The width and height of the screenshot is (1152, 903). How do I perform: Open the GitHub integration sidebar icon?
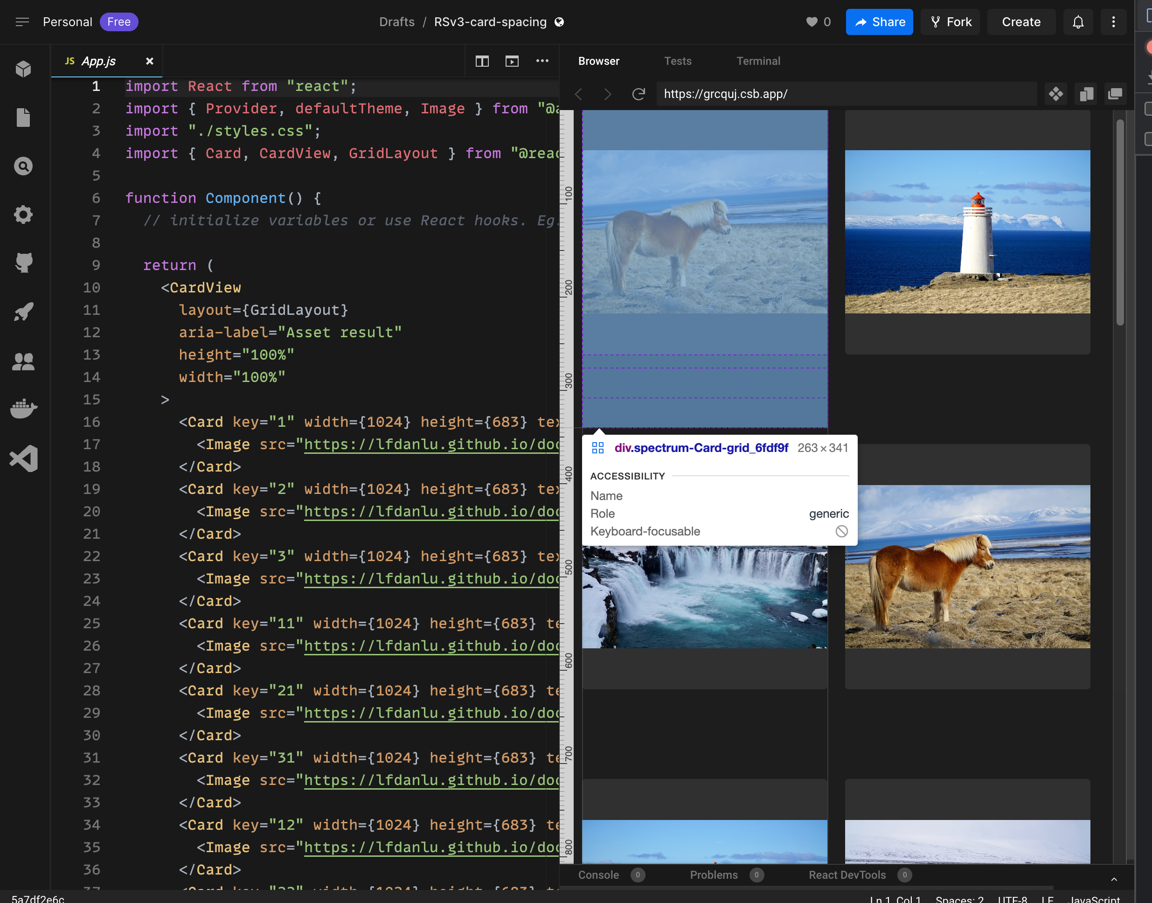click(x=23, y=263)
